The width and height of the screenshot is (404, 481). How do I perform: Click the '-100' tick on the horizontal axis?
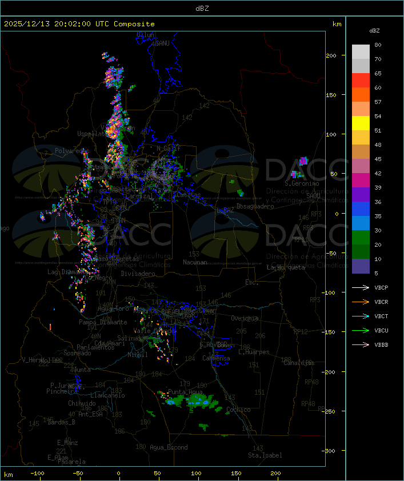37,474
